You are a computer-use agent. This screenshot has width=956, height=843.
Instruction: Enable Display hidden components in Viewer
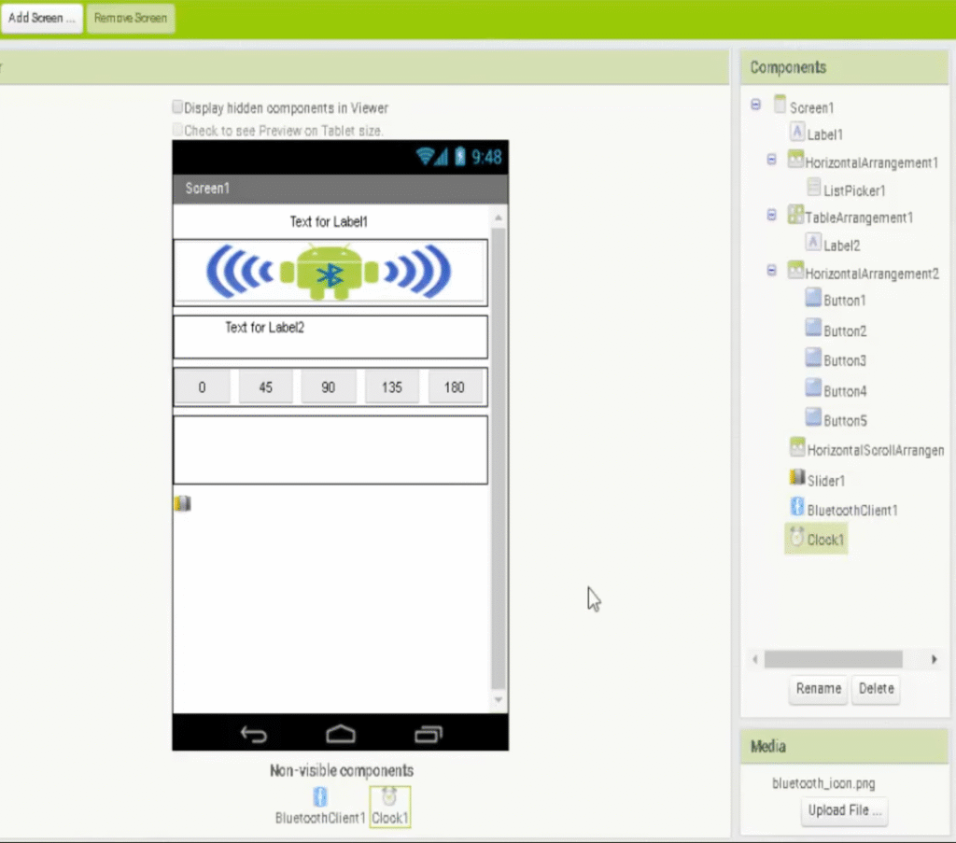point(177,106)
